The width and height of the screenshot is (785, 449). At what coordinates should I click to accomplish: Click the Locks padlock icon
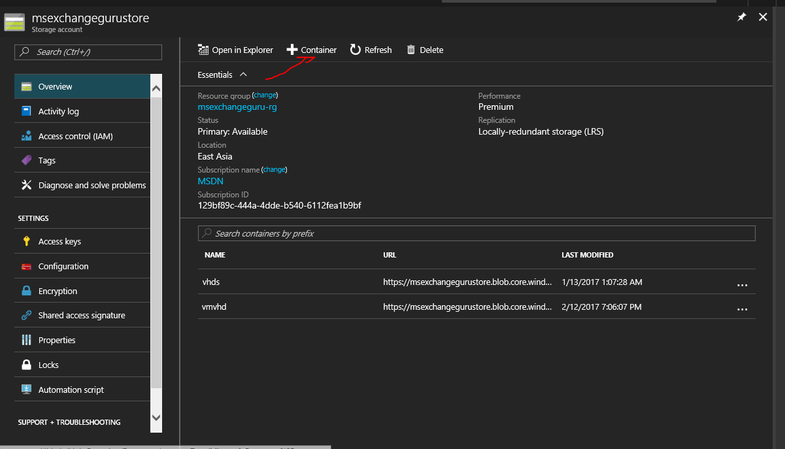tap(27, 365)
